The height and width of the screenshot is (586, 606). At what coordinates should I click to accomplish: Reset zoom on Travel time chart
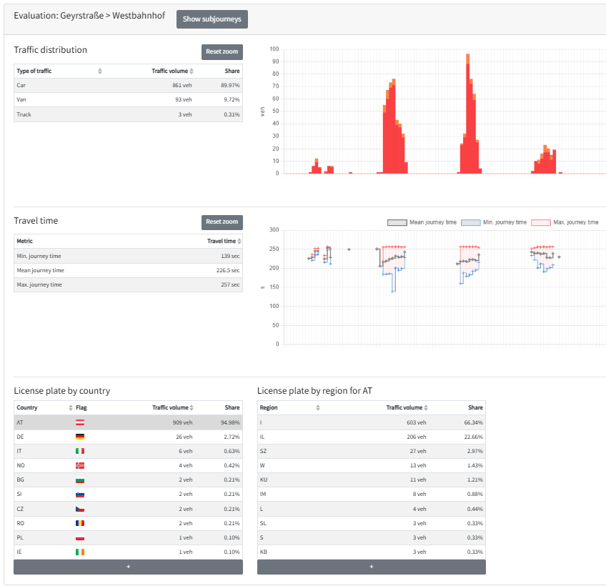pos(222,222)
